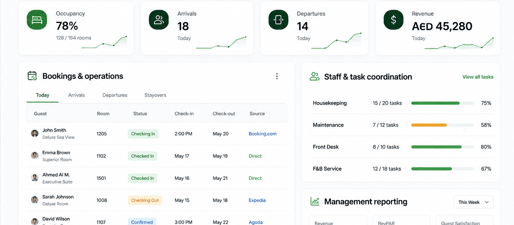Click the Source column header
Viewport: 514px width, 225px height.
[257, 114]
